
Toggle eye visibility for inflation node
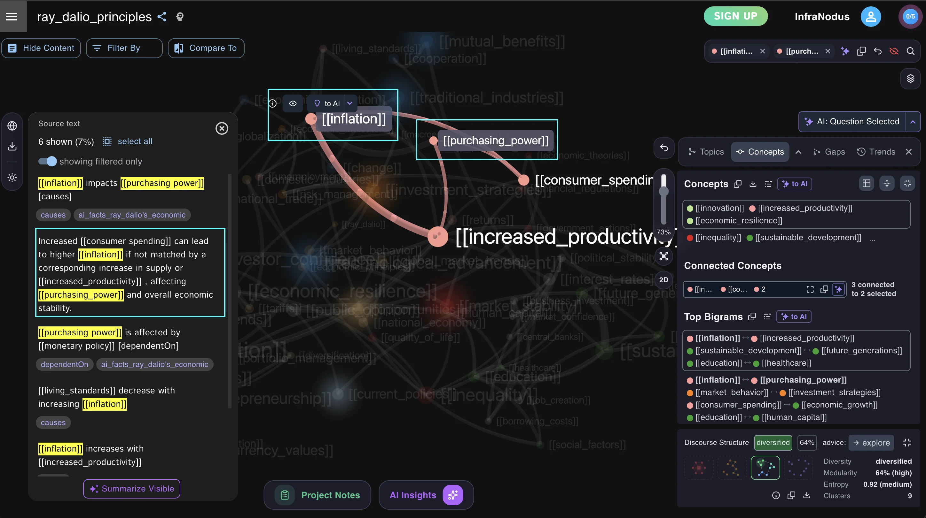(x=293, y=103)
